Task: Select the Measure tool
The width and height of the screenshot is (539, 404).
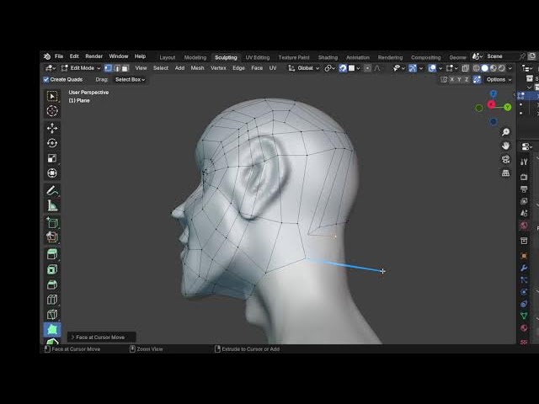Action: pyautogui.click(x=52, y=205)
